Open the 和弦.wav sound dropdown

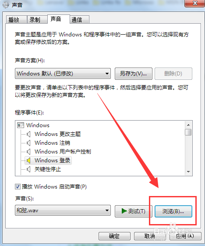click(x=63, y=210)
